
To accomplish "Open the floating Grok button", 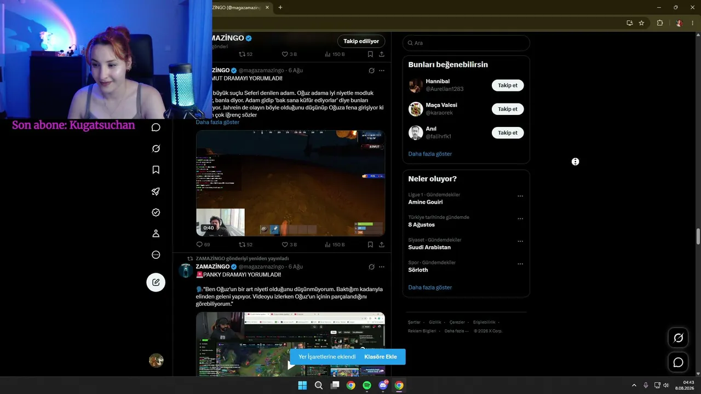I will [678, 338].
